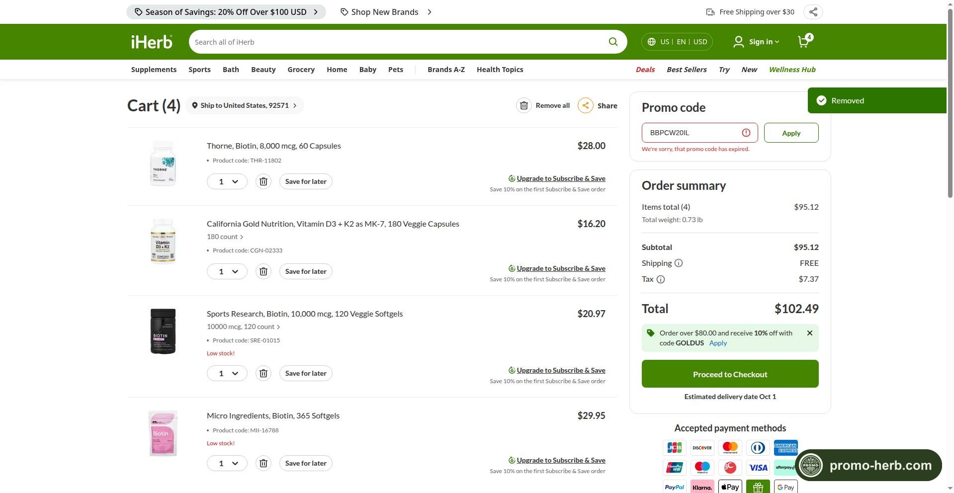Open the Beauty menu
The image size is (954, 493).
(x=263, y=70)
